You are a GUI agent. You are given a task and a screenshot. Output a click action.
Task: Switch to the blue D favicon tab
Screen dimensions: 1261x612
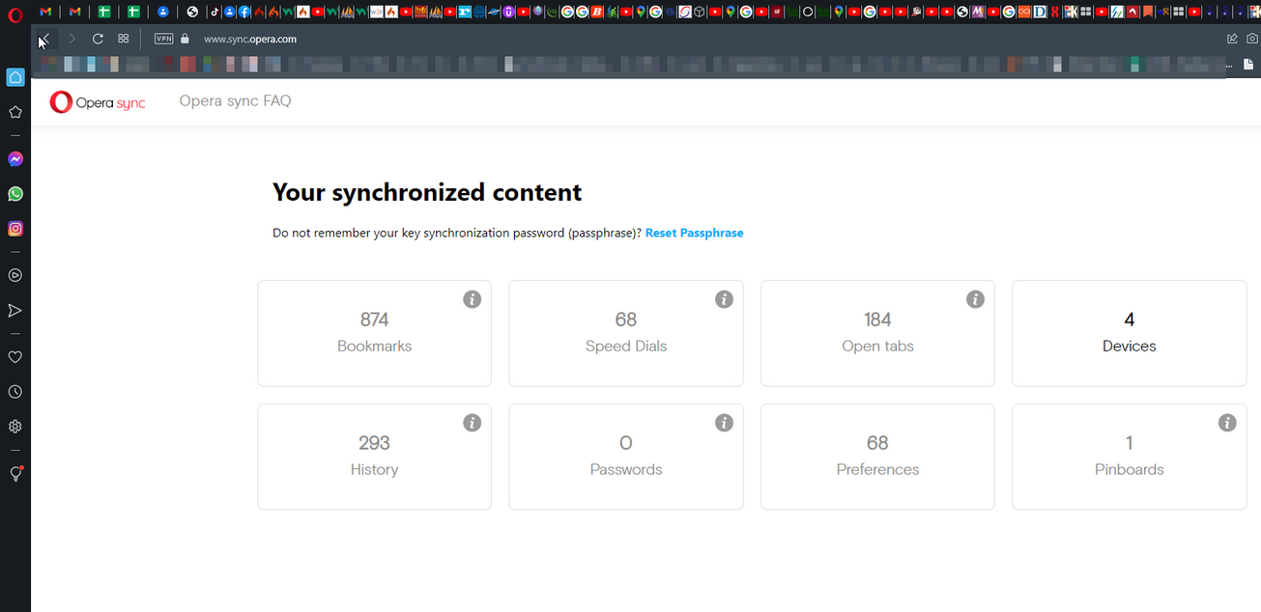[1040, 12]
